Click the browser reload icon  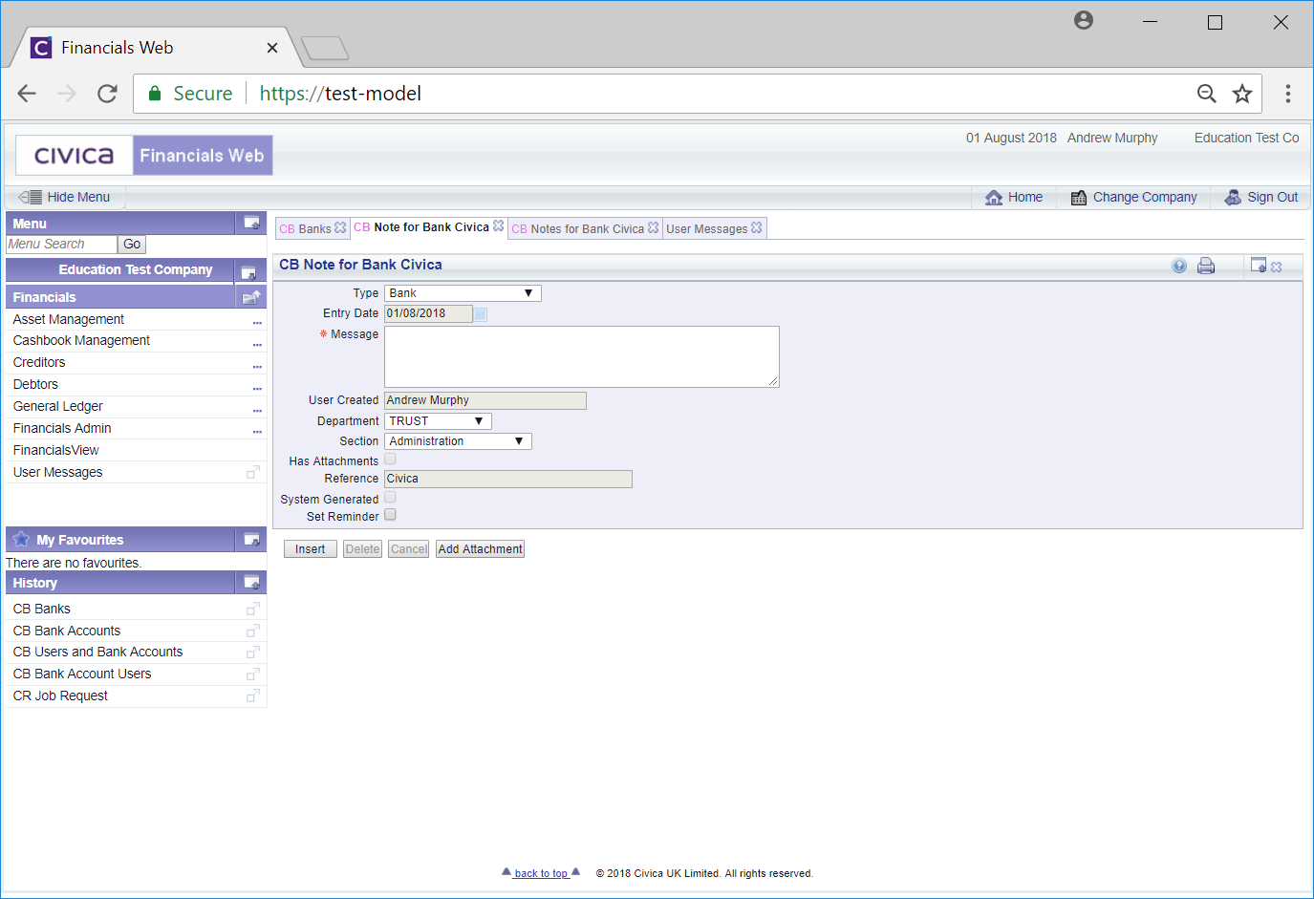tap(107, 94)
